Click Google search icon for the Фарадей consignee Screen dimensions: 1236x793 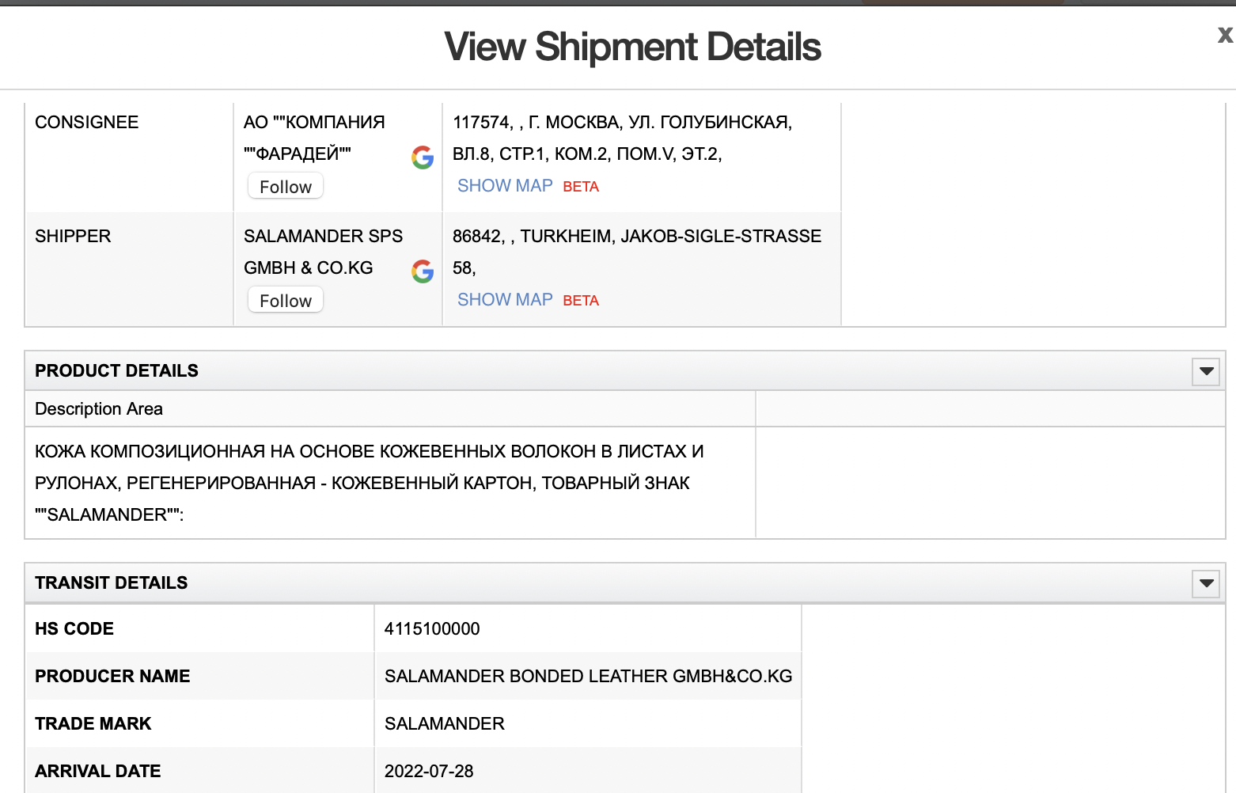pyautogui.click(x=423, y=157)
